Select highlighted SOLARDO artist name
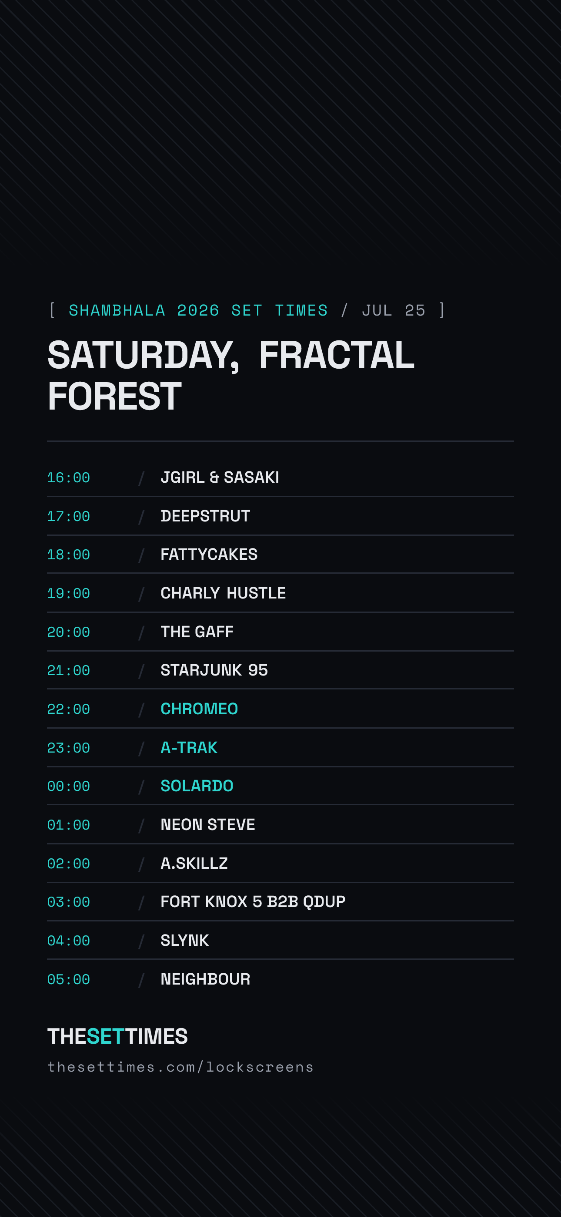 click(197, 786)
